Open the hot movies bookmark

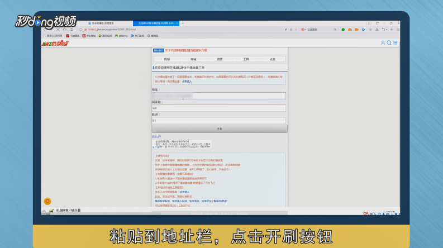(x=137, y=36)
